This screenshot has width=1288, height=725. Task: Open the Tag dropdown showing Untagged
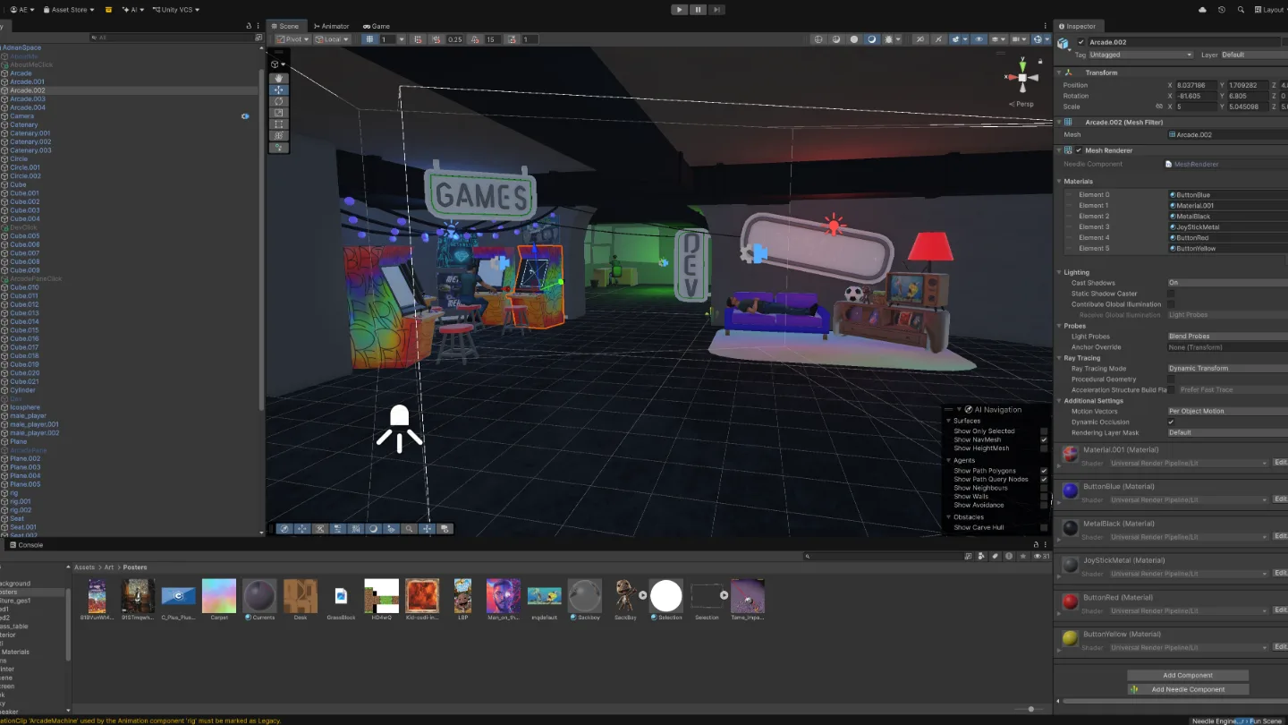(x=1140, y=55)
